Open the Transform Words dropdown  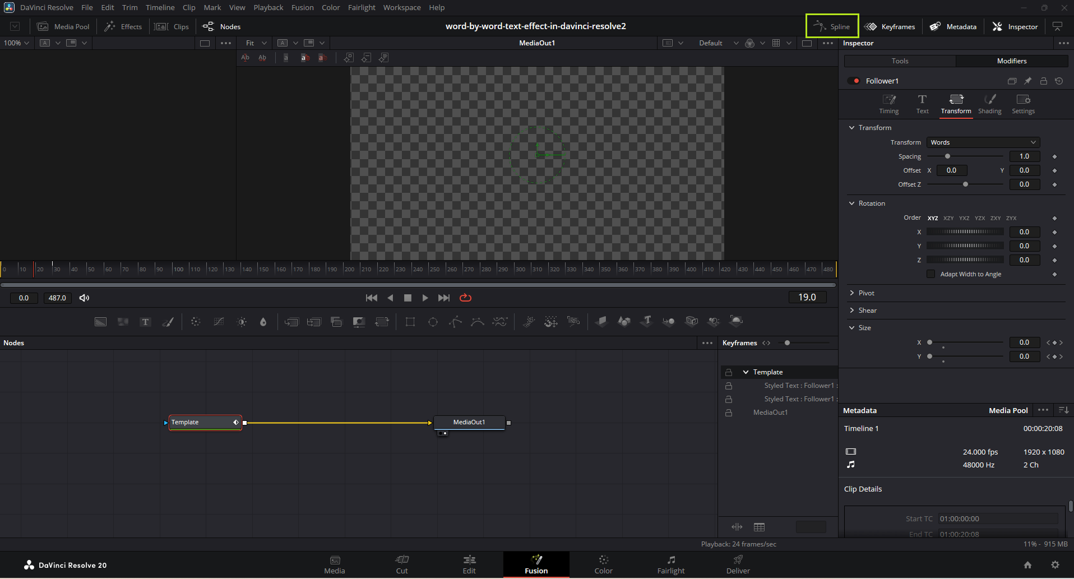[983, 142]
